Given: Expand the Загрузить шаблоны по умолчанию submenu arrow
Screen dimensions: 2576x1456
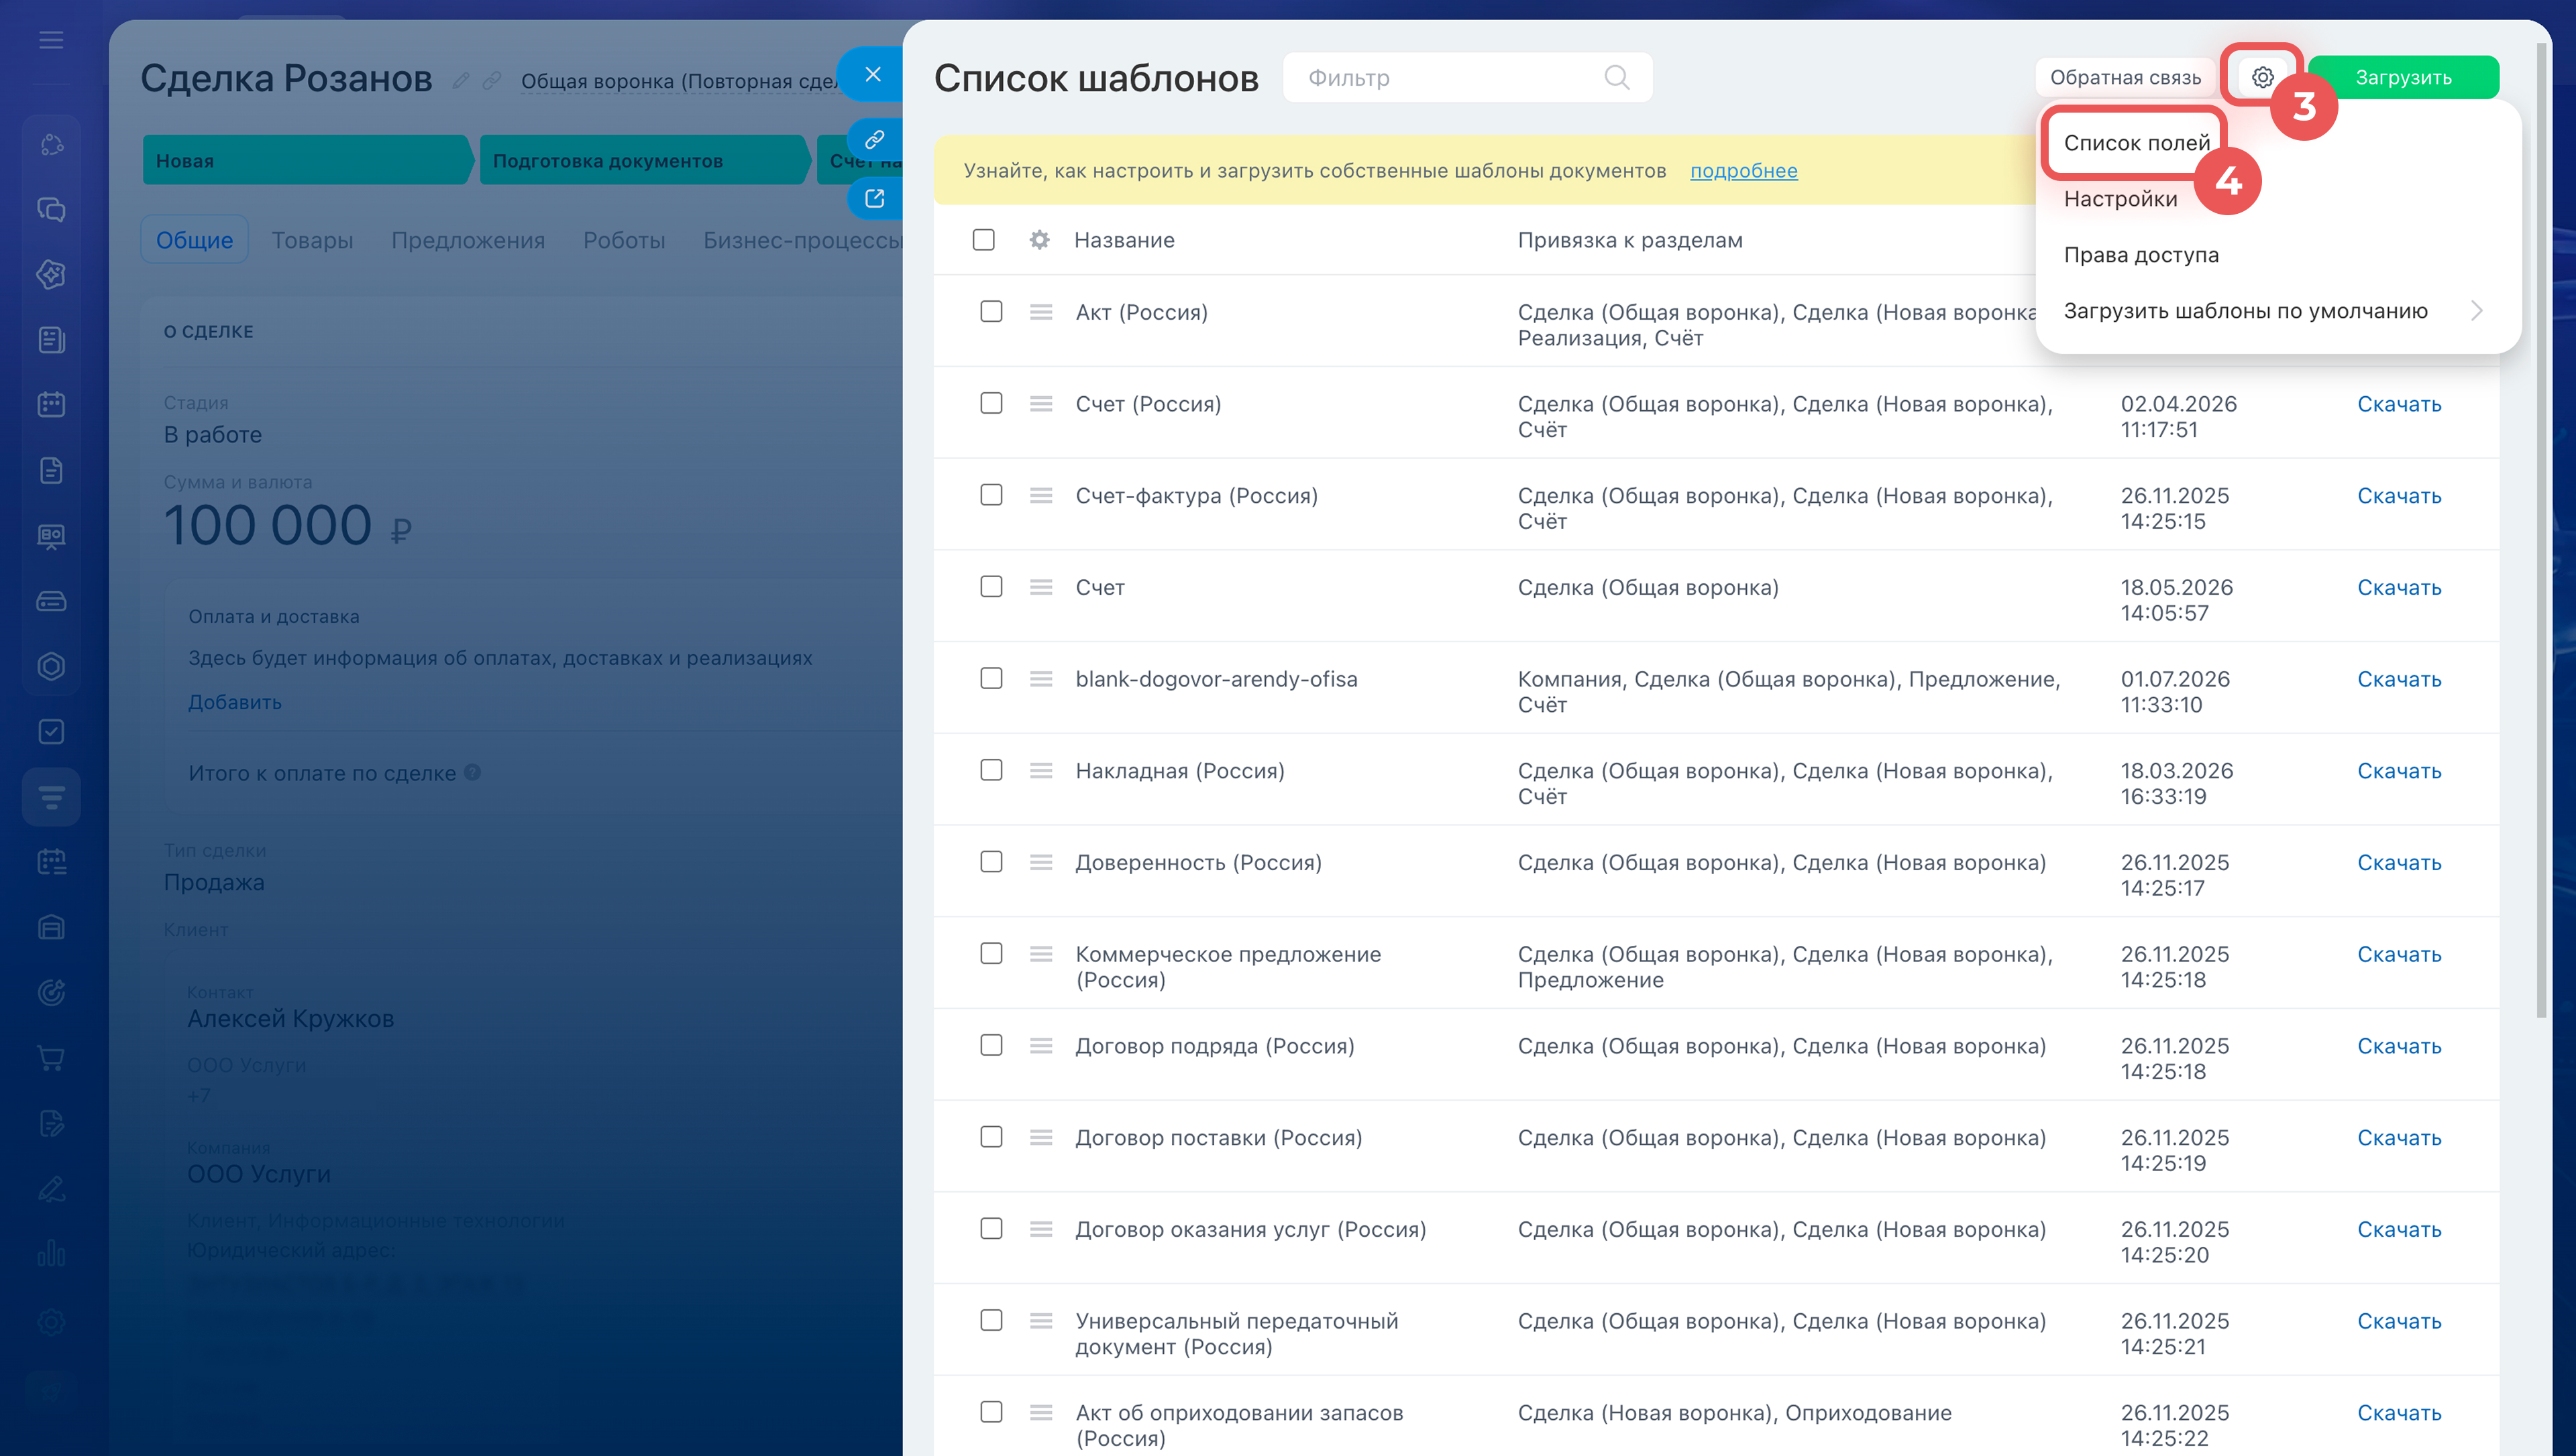Looking at the screenshot, I should [x=2476, y=311].
